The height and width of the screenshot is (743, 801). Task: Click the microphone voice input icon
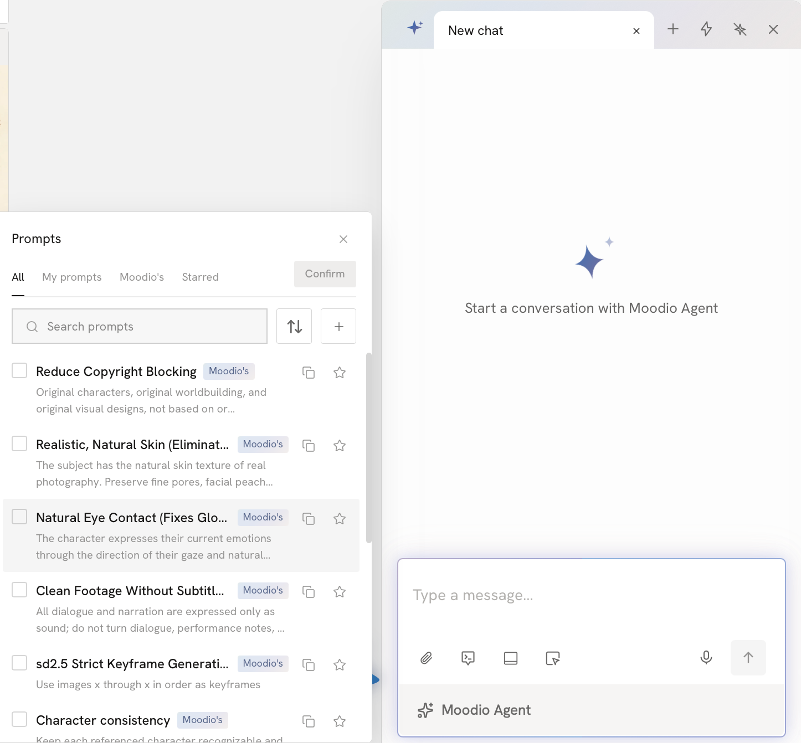tap(706, 657)
